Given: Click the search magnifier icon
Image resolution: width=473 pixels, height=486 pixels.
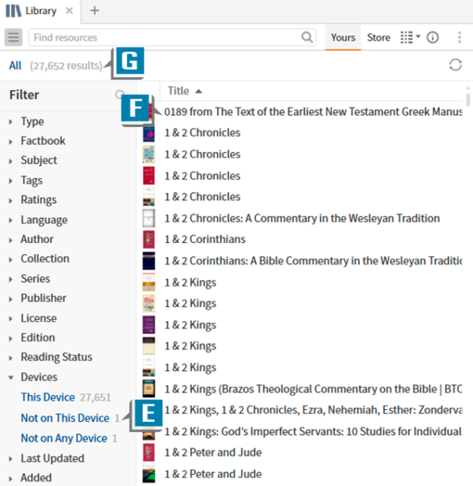Looking at the screenshot, I should (x=307, y=38).
